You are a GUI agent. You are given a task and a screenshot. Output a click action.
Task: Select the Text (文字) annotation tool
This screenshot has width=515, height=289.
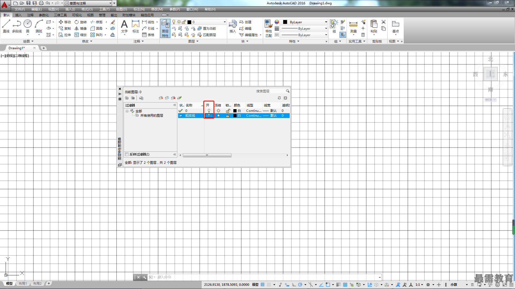click(124, 26)
